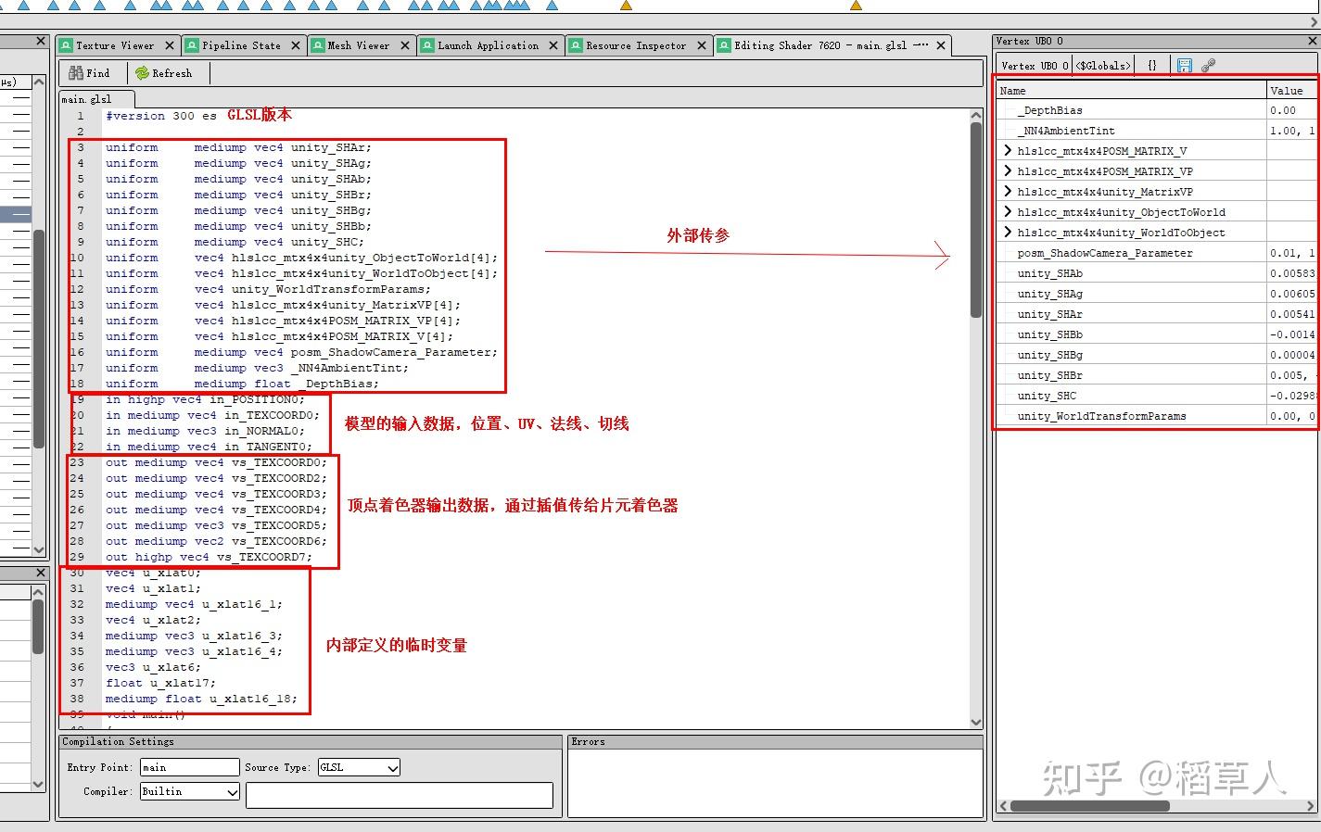
Task: Expand hlslcc_mtx4x4unity_MatrixVP row
Action: click(x=1008, y=192)
